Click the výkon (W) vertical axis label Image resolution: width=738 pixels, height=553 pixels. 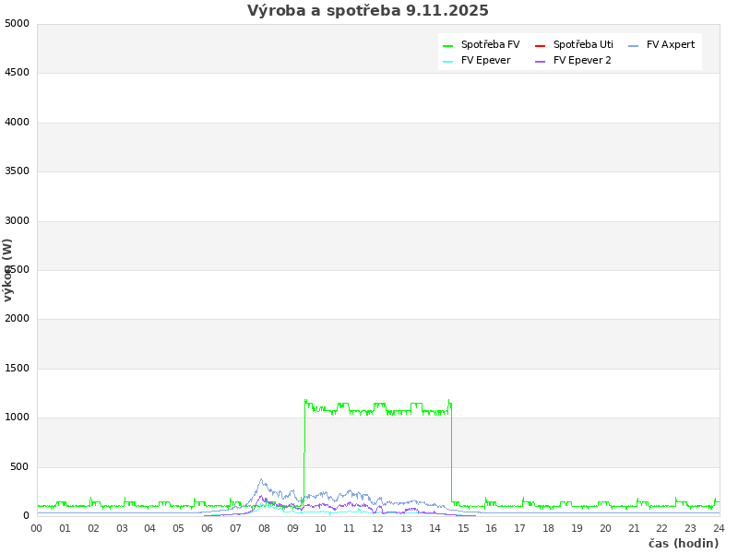click(x=8, y=269)
